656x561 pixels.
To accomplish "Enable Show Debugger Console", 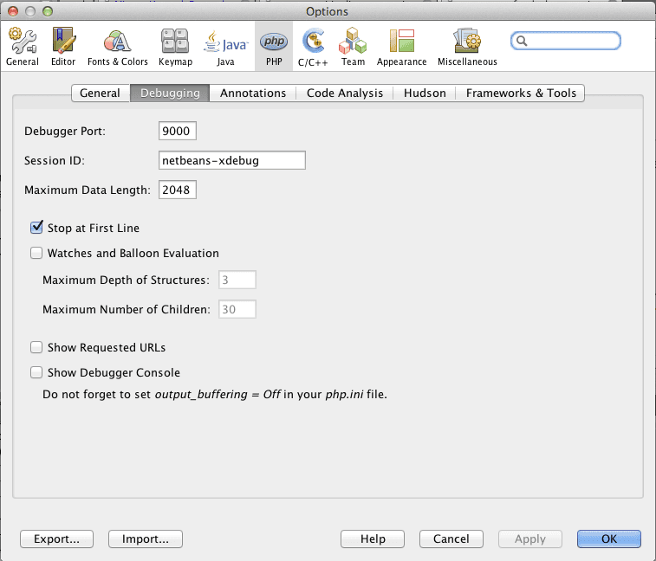I will pyautogui.click(x=36, y=372).
